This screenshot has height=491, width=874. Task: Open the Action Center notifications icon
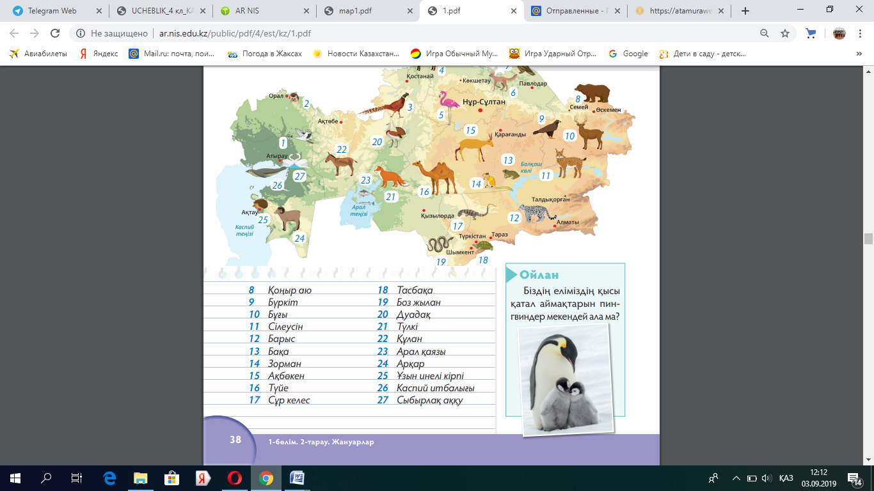coord(854,478)
